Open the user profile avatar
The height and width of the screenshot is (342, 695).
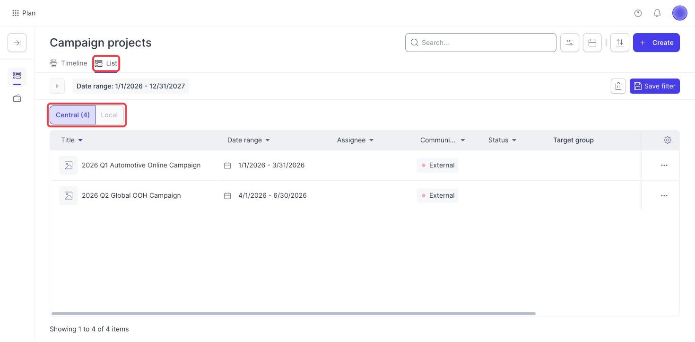(679, 13)
